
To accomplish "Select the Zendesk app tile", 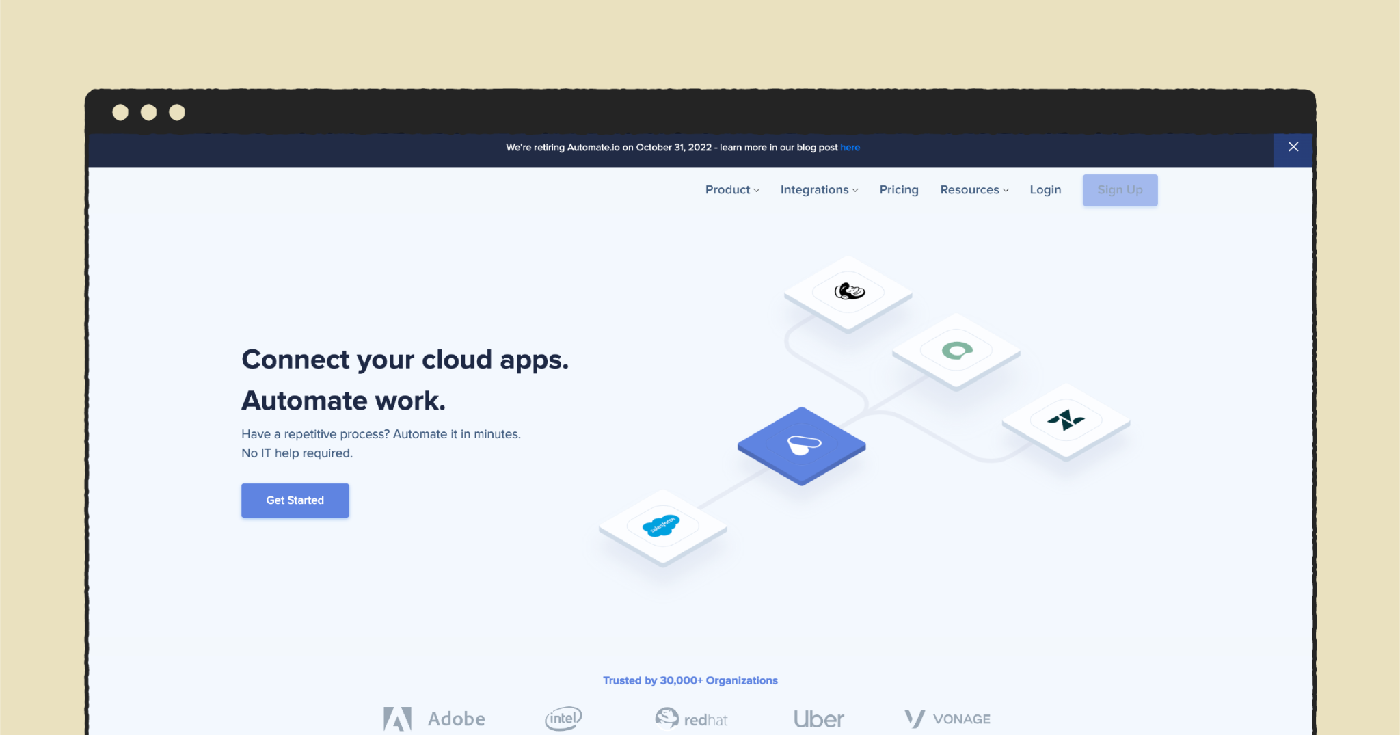I will 1066,420.
